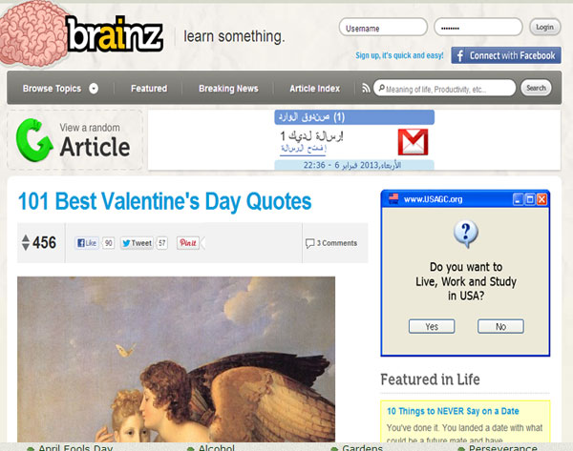Go to Breaking News section
Image resolution: width=573 pixels, height=451 pixels.
coord(228,89)
